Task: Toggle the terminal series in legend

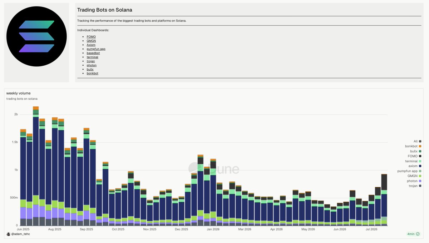Action: click(413, 161)
